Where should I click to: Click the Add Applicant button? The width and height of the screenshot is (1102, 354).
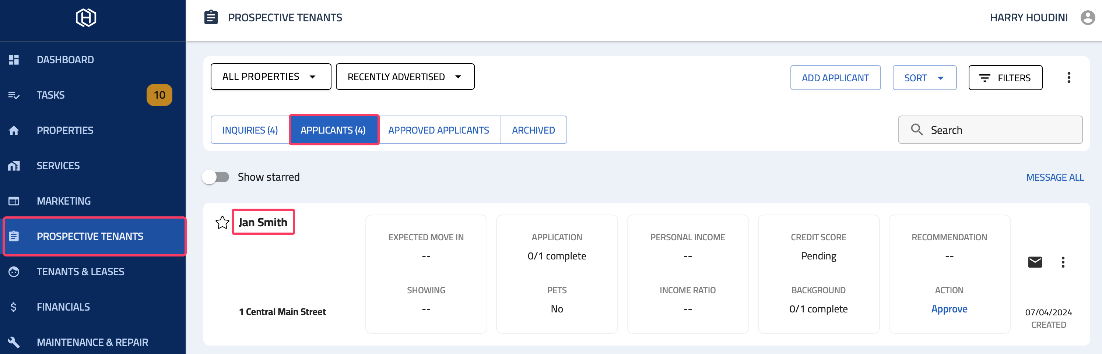pyautogui.click(x=835, y=78)
